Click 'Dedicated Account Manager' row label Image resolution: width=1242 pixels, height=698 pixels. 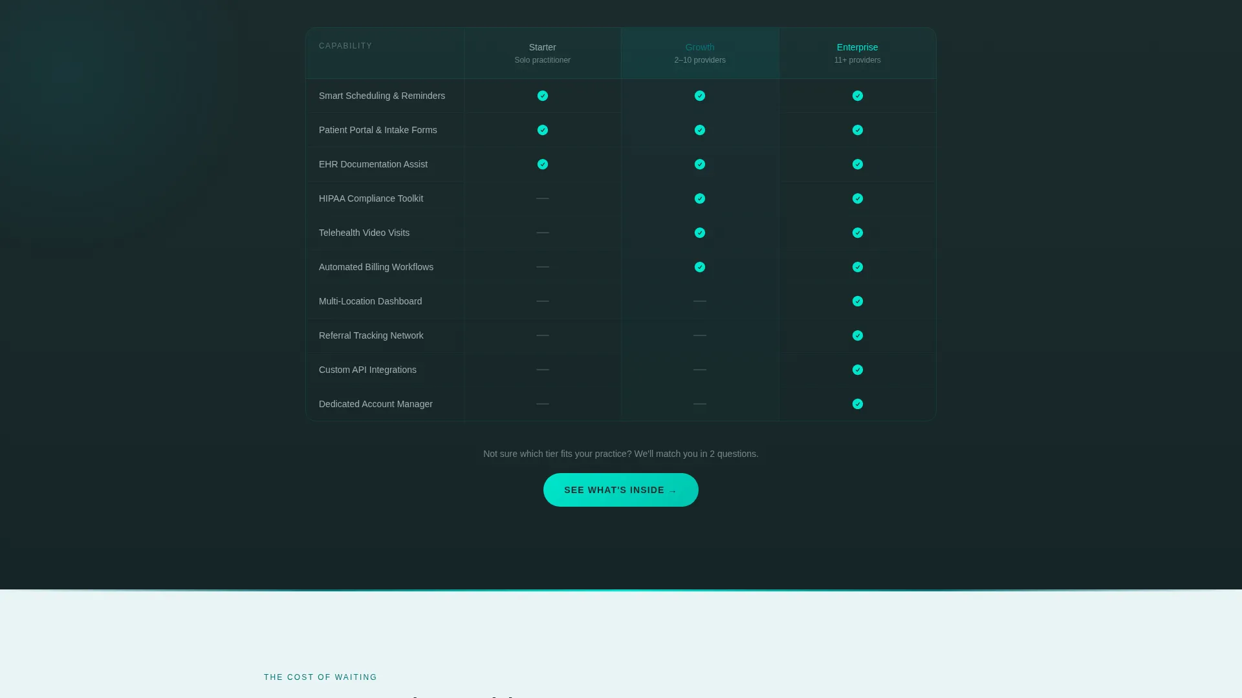click(376, 404)
